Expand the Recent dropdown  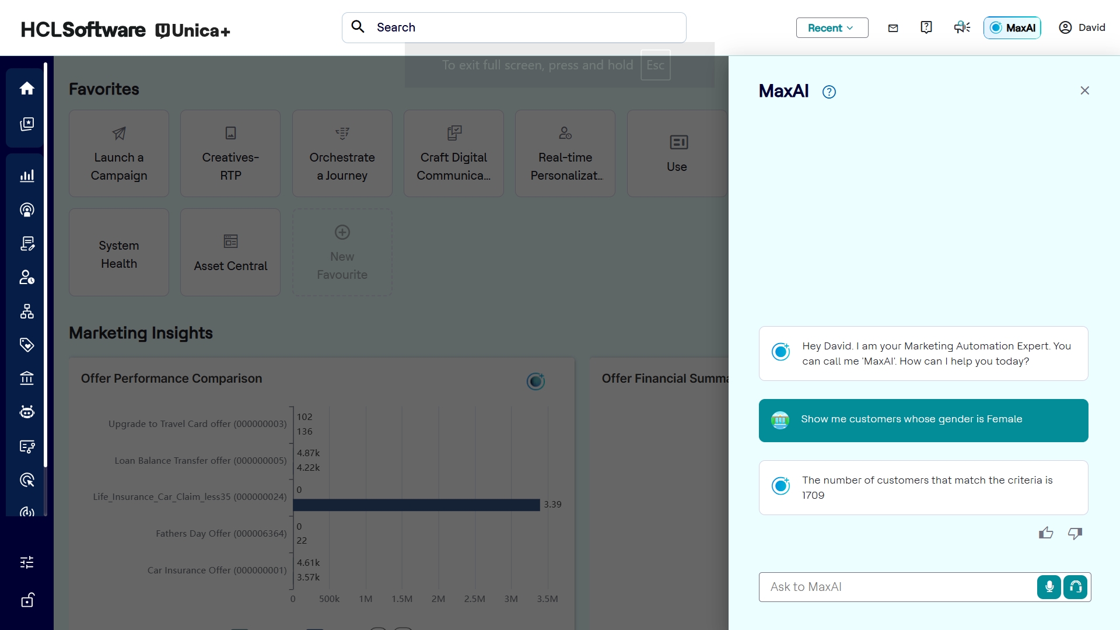pyautogui.click(x=832, y=28)
